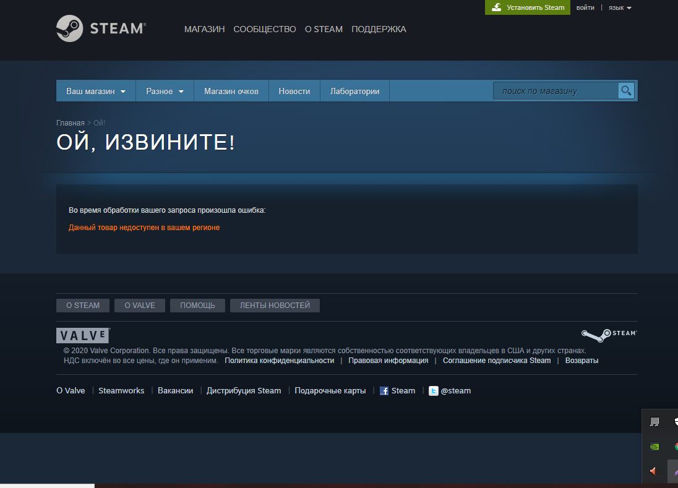The image size is (678, 488).
Task: Open the язык language dropdown
Action: [x=620, y=8]
